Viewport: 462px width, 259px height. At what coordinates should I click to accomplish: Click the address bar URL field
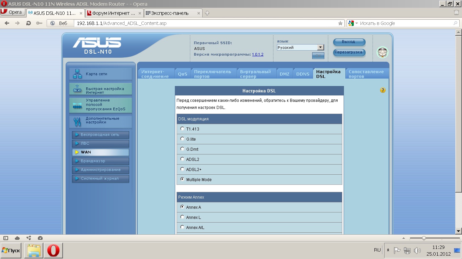[203, 23]
